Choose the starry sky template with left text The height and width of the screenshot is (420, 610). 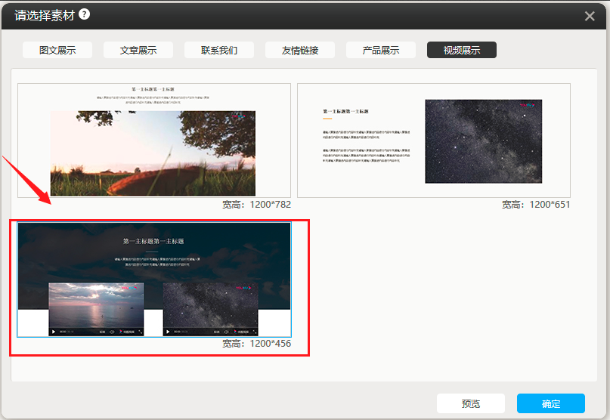pyautogui.click(x=433, y=140)
